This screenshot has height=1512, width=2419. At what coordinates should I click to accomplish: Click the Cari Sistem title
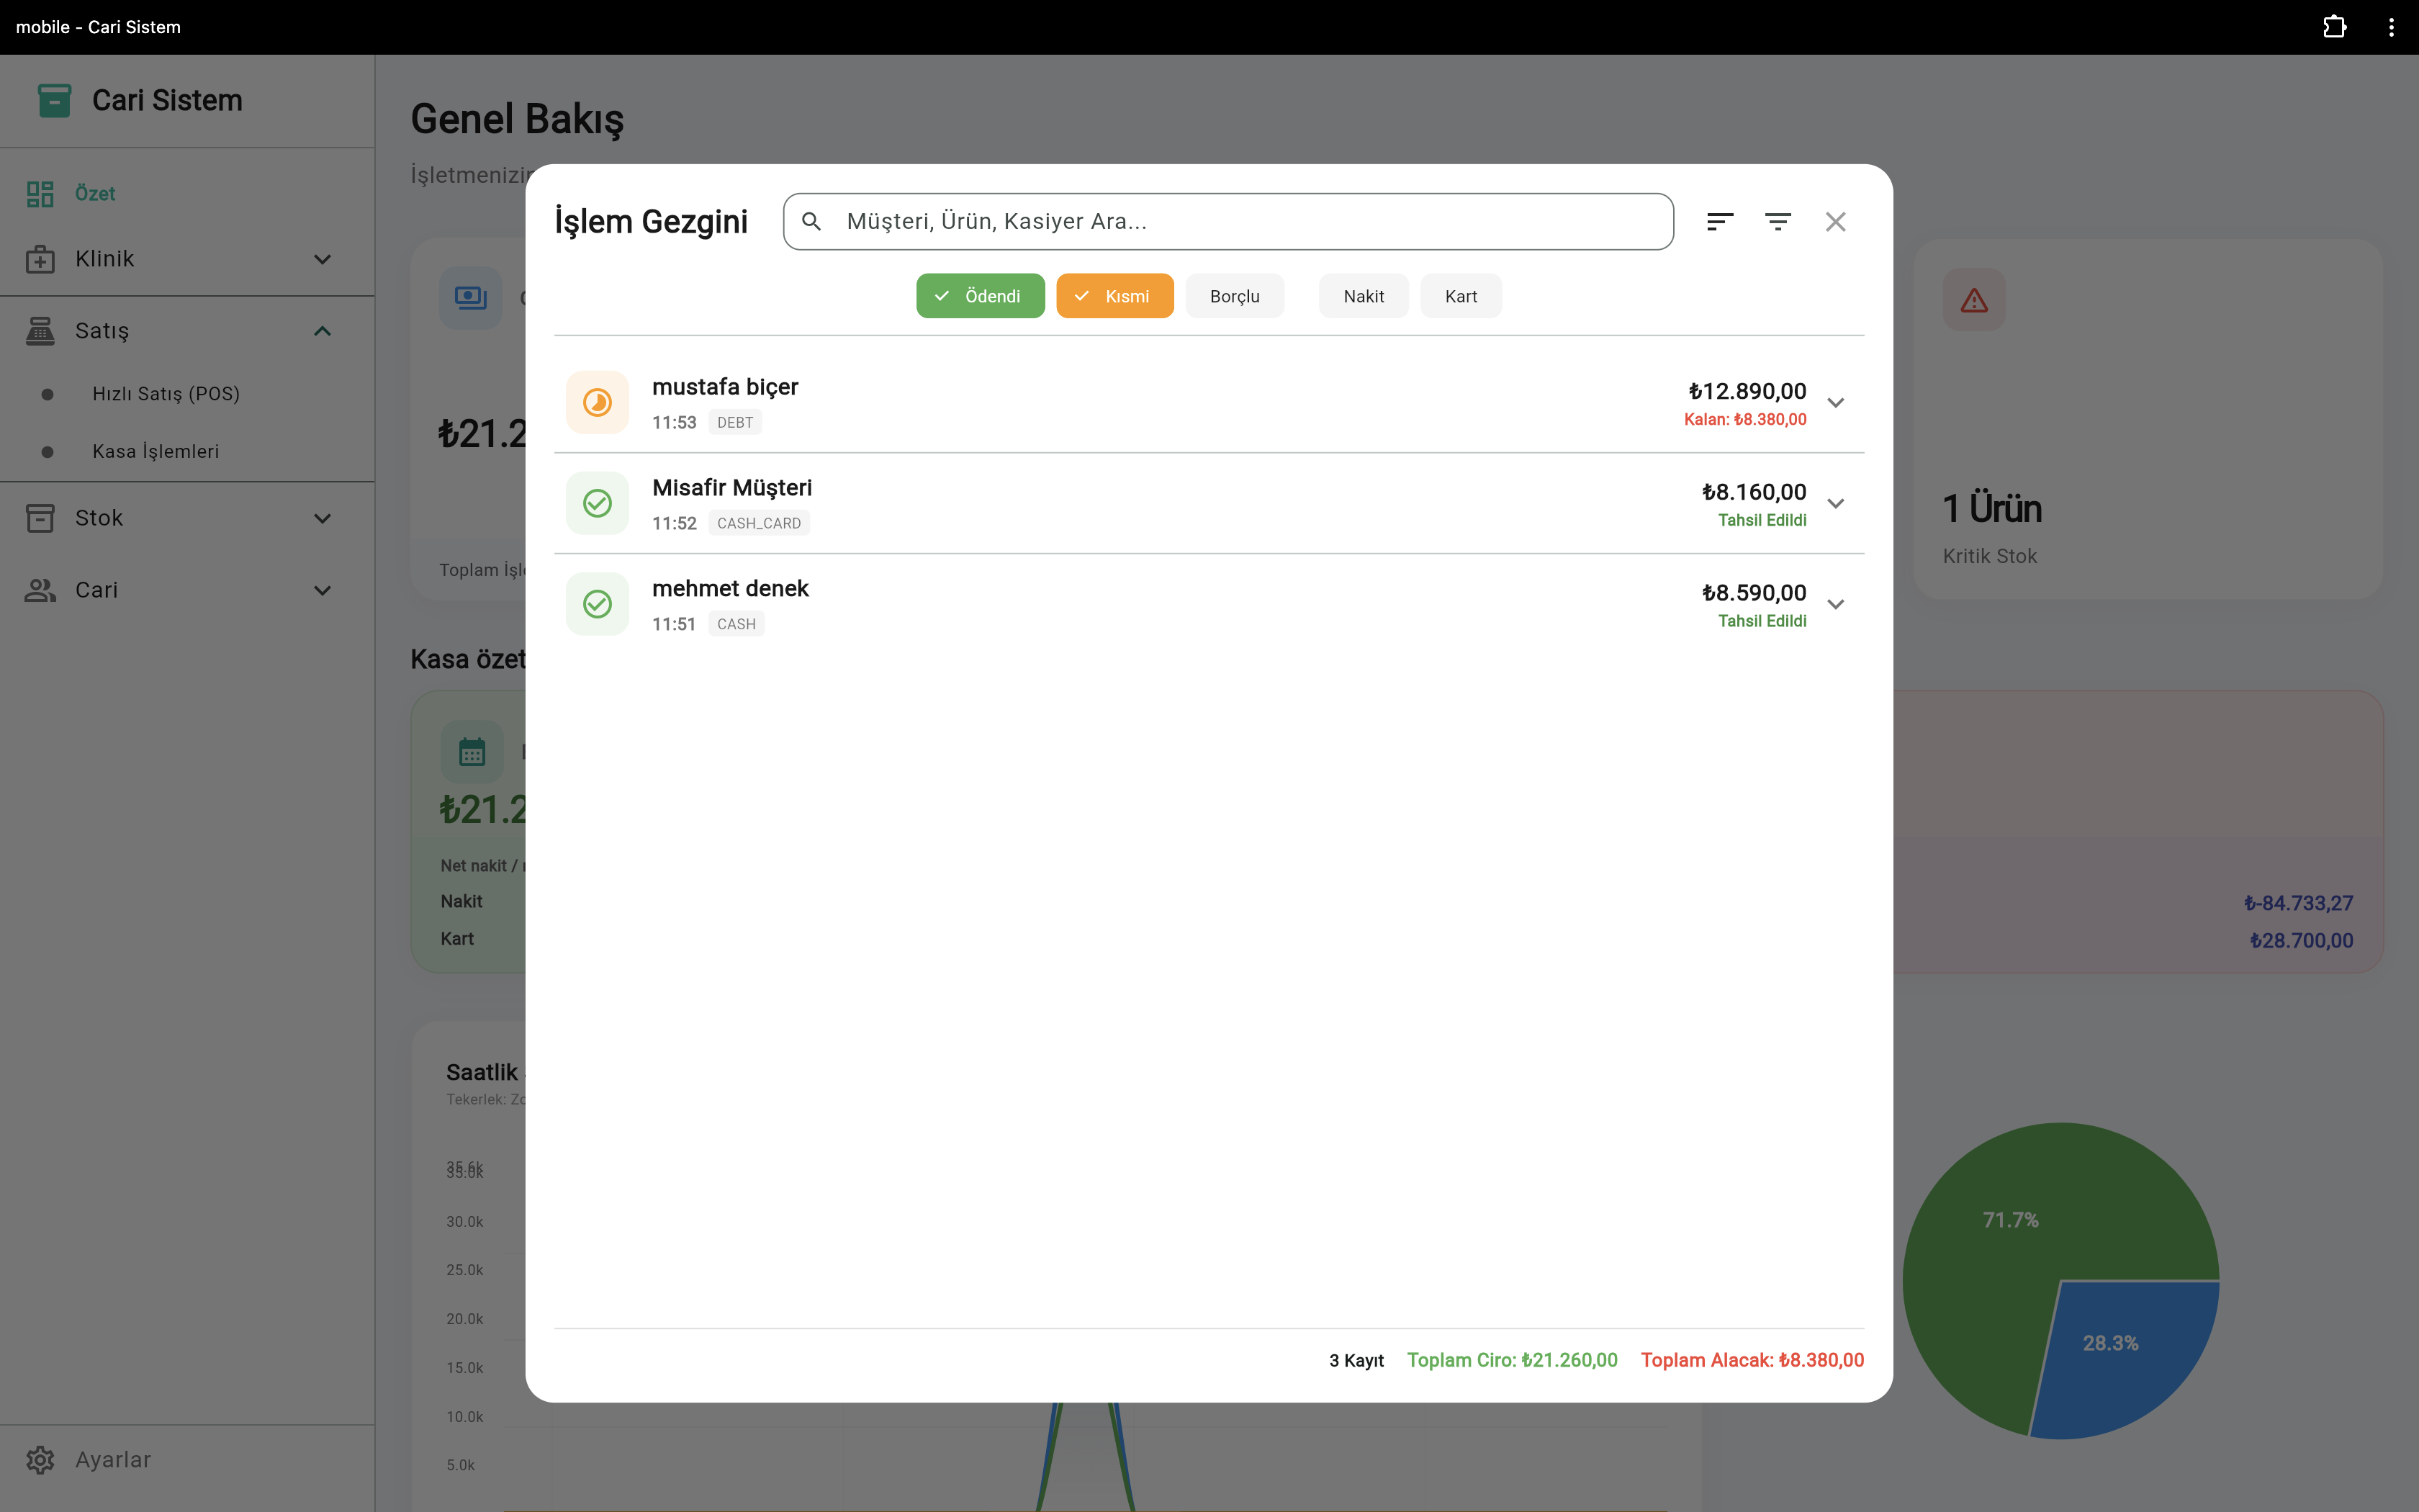167,100
